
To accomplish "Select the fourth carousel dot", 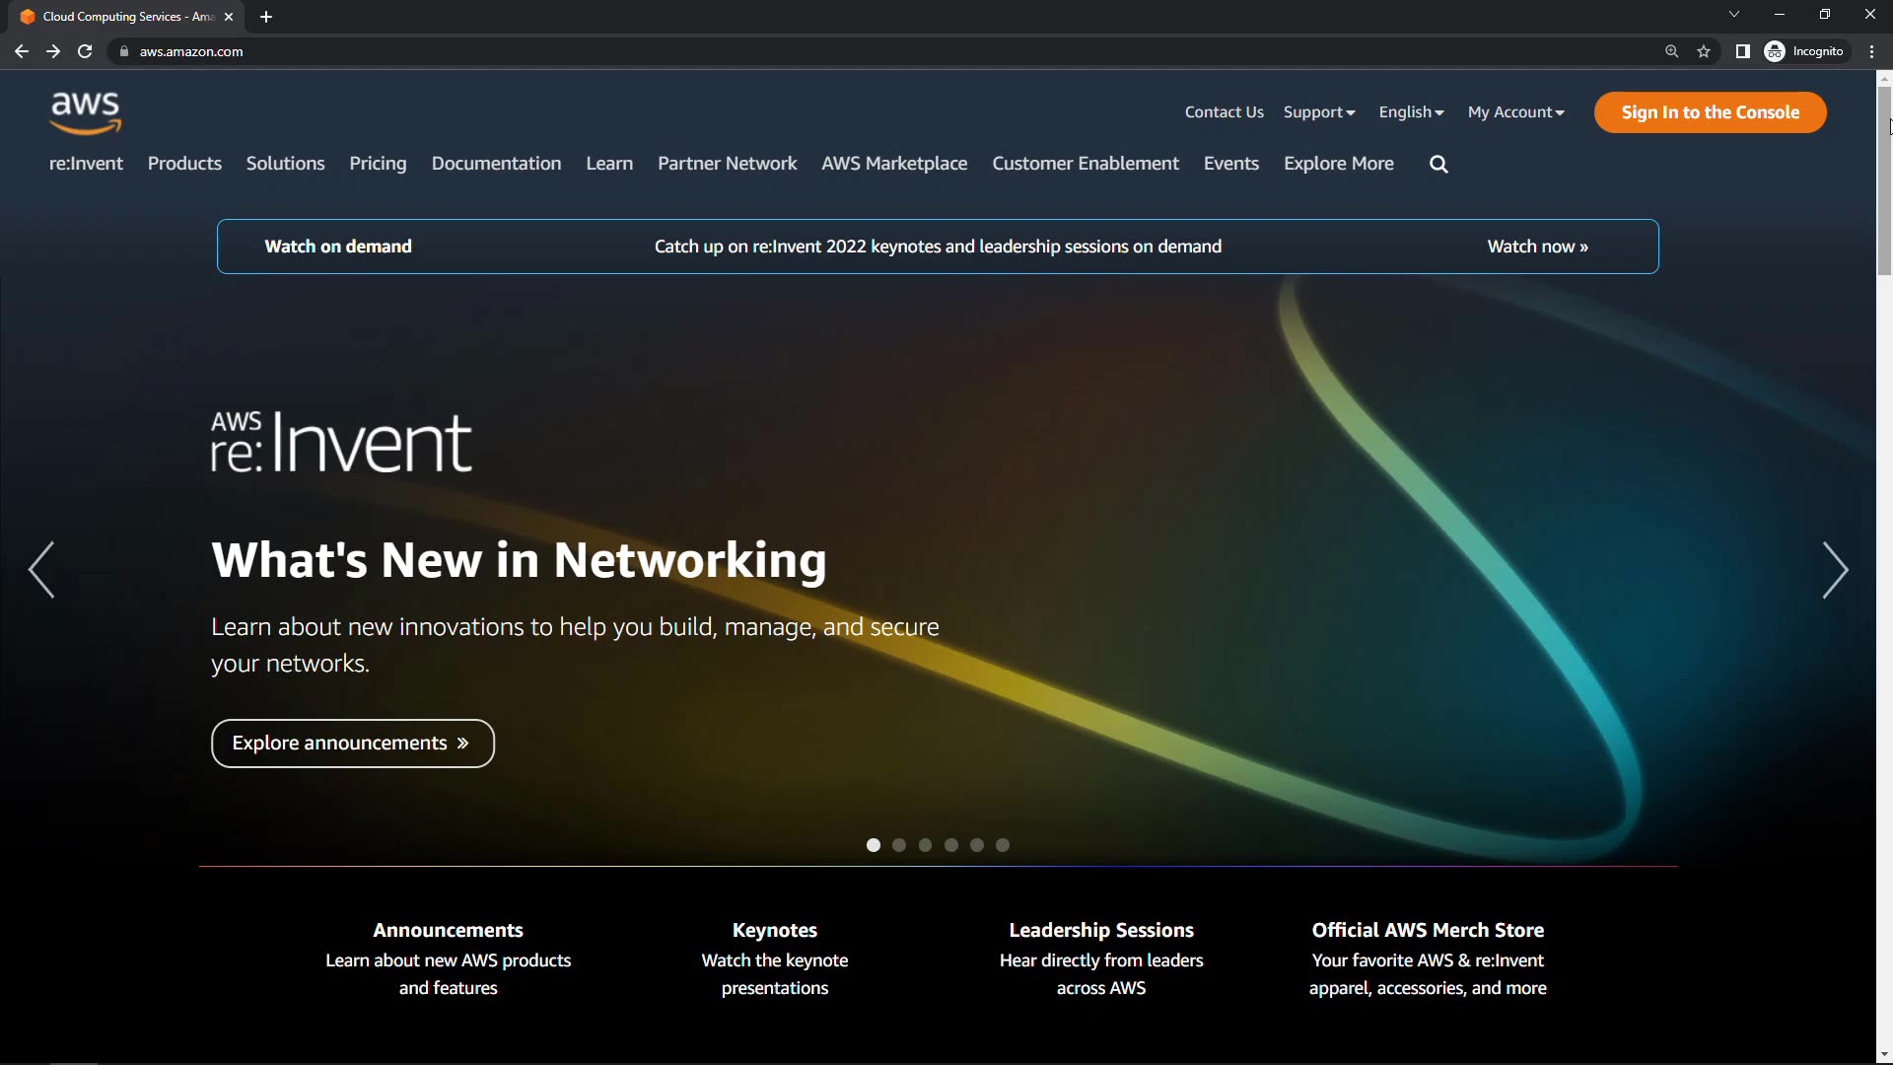I will tap(950, 845).
